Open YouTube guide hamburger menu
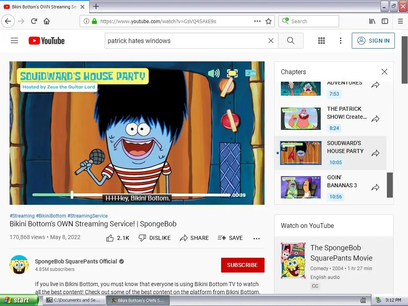Screen dimensions: 408x306 click(14, 41)
